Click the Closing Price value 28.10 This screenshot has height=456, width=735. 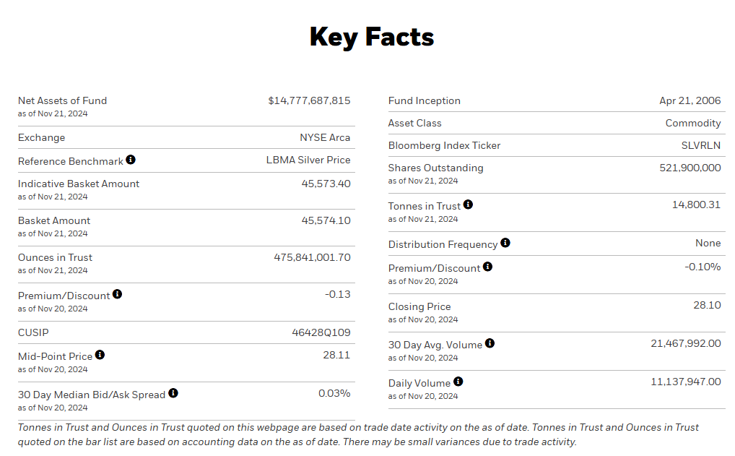[x=707, y=305]
